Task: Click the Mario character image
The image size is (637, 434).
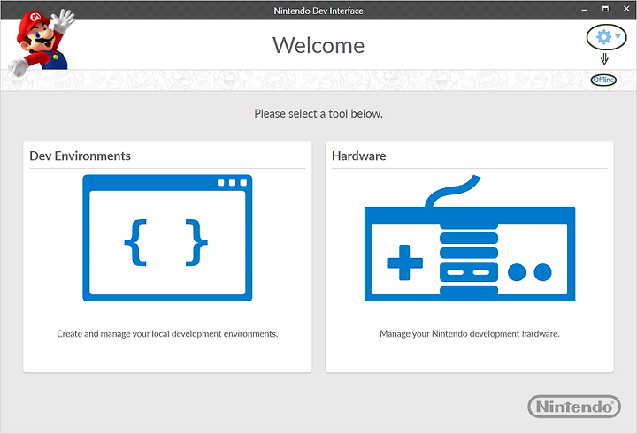Action: click(42, 42)
